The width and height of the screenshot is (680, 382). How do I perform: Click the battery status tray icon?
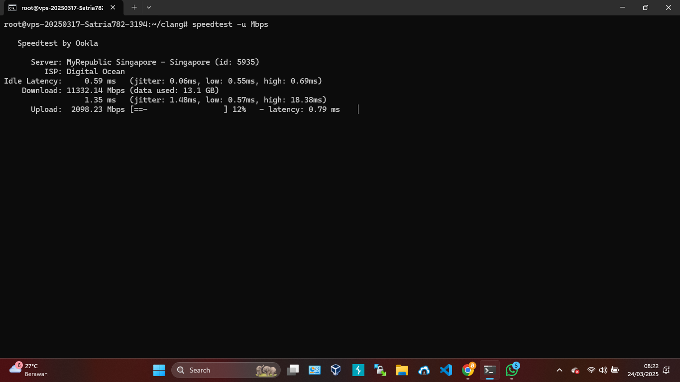pyautogui.click(x=615, y=370)
